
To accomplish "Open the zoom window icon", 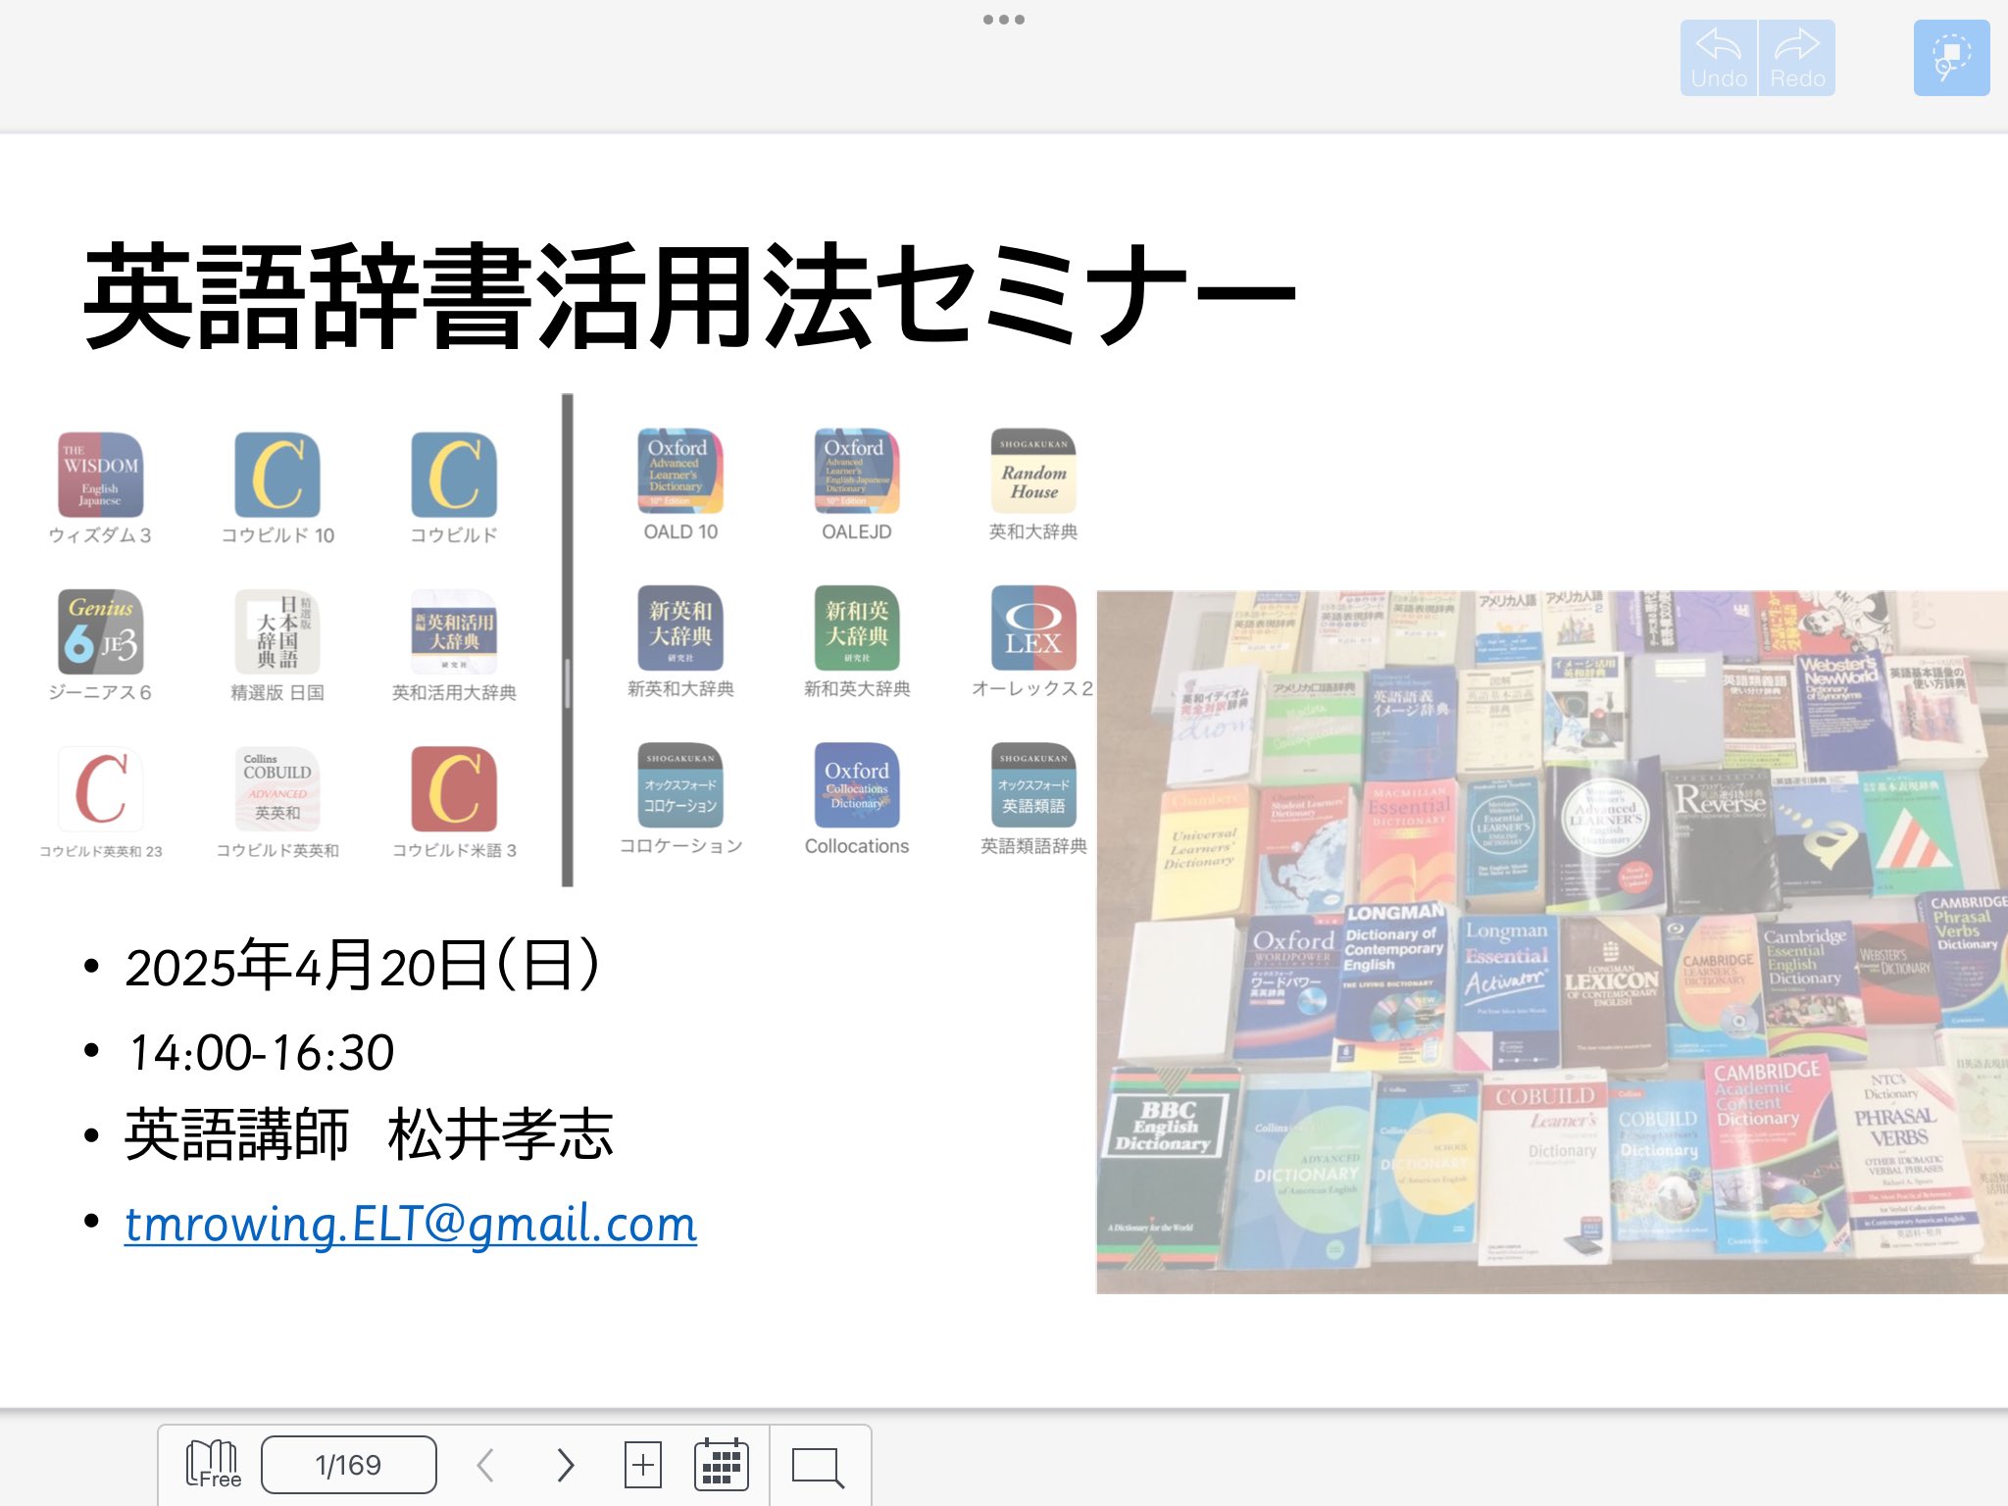I will (x=818, y=1467).
